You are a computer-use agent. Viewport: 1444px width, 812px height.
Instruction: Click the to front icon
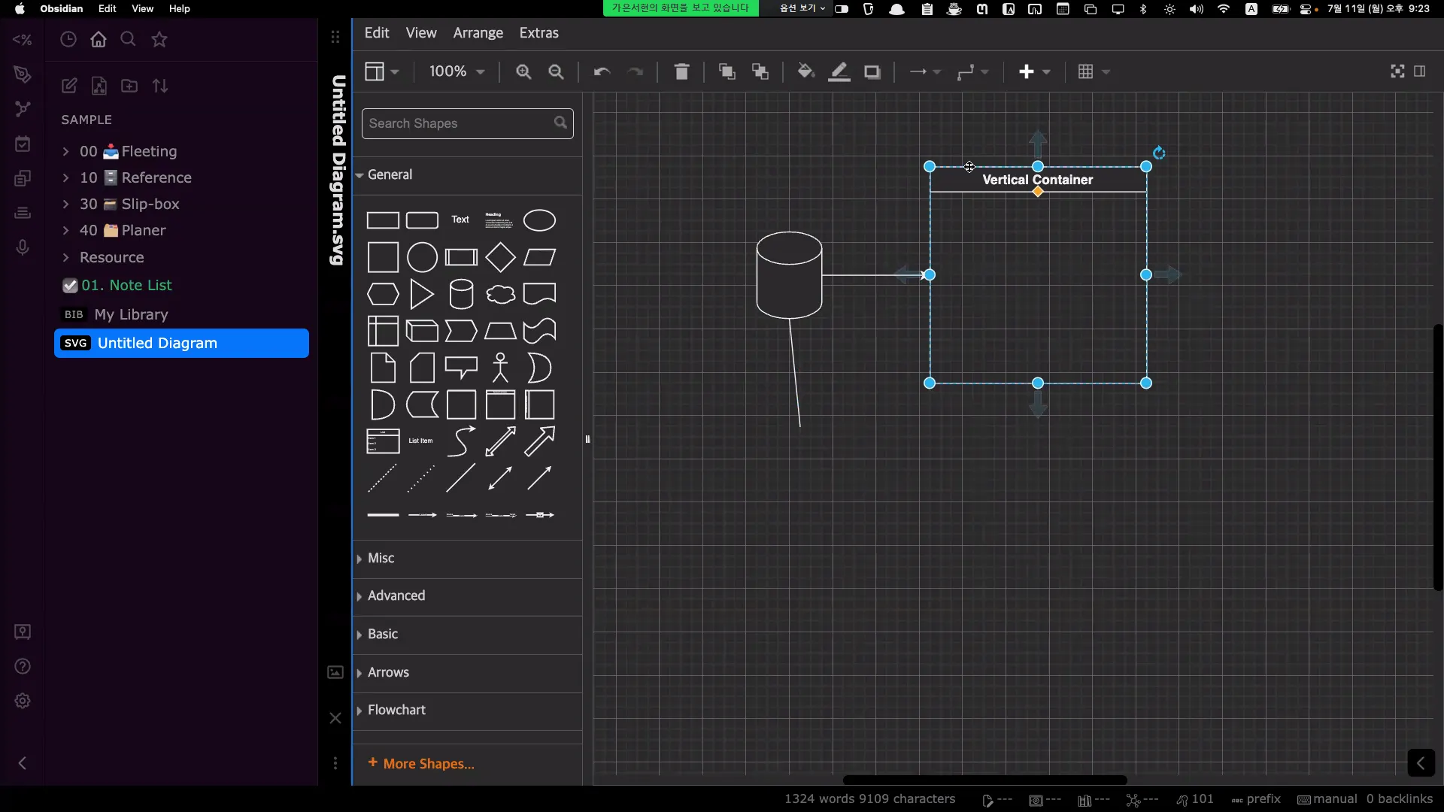click(727, 71)
